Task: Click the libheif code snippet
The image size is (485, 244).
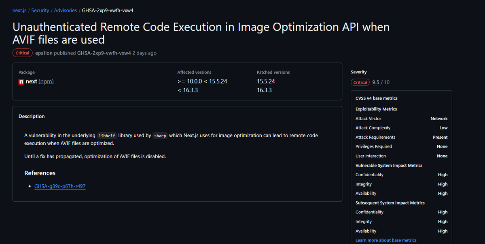Action: tap(107, 136)
